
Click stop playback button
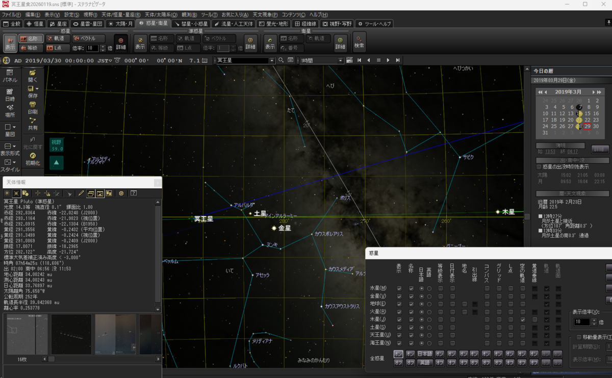[378, 60]
